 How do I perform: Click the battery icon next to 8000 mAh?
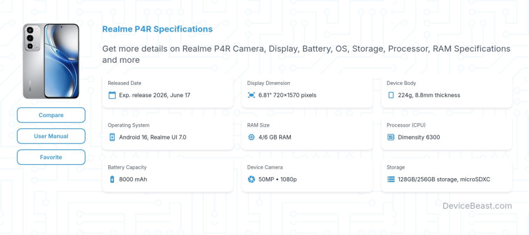click(112, 179)
